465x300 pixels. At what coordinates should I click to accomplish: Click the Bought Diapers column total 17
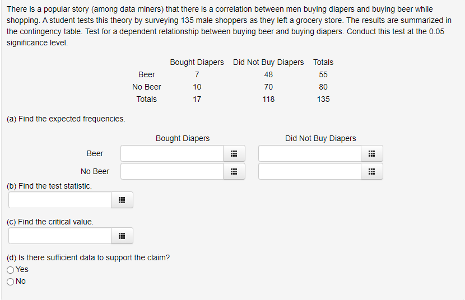pos(197,99)
